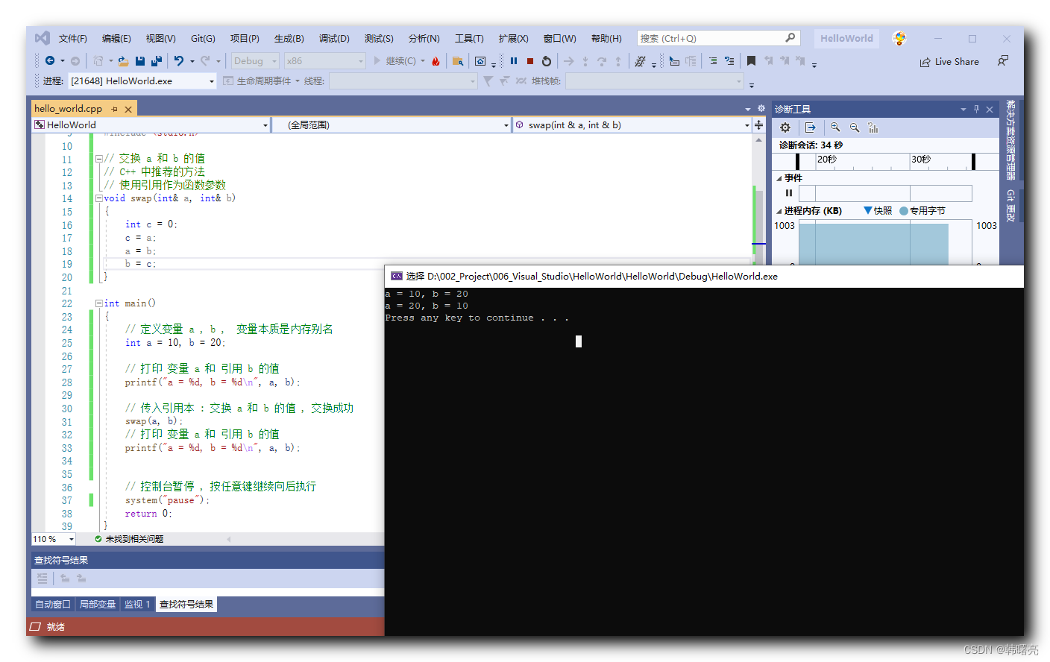Click the Hot Reload flame icon

(x=436, y=61)
